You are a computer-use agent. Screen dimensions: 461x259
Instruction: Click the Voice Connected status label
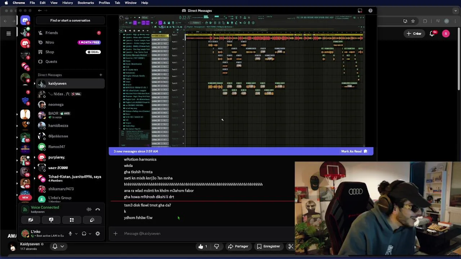45,208
